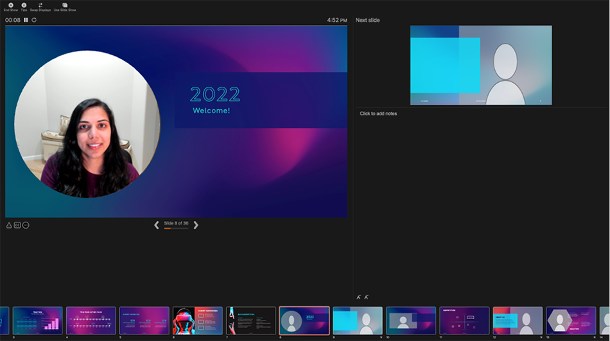The image size is (610, 341).
Task: Select slide 7 dark competition thumbnail
Action: [x=251, y=320]
